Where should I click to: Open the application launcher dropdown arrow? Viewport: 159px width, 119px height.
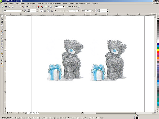[48, 7]
